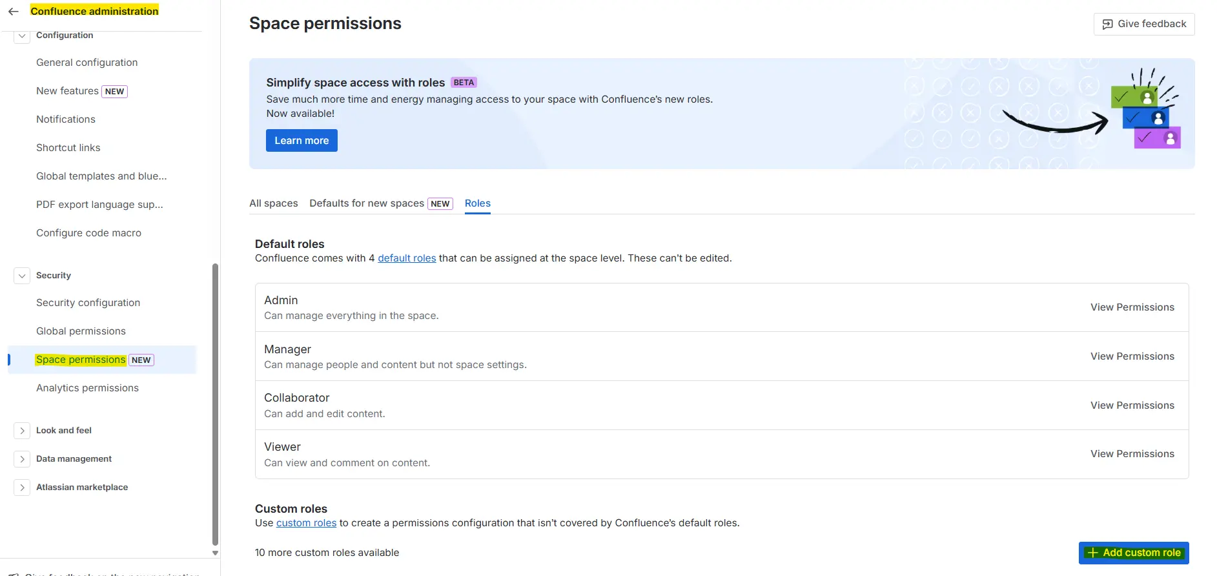Collapse the Security section chevron
The image size is (1217, 576).
22,276
